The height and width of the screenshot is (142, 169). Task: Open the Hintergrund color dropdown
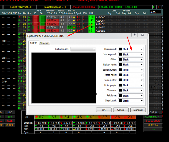tap(131, 49)
